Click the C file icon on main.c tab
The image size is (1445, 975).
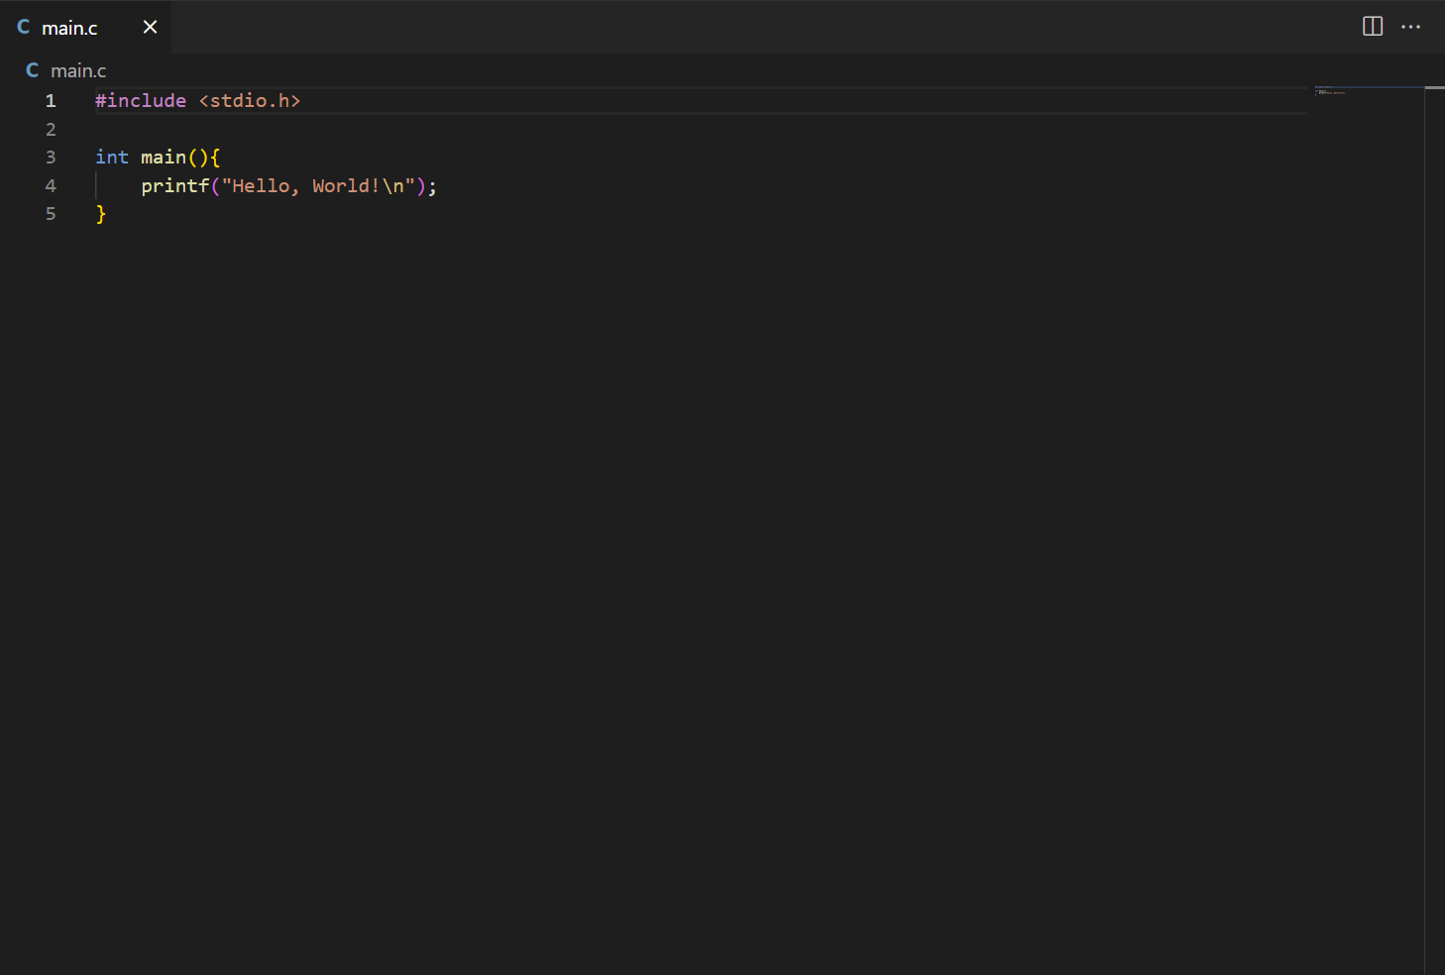(x=23, y=27)
